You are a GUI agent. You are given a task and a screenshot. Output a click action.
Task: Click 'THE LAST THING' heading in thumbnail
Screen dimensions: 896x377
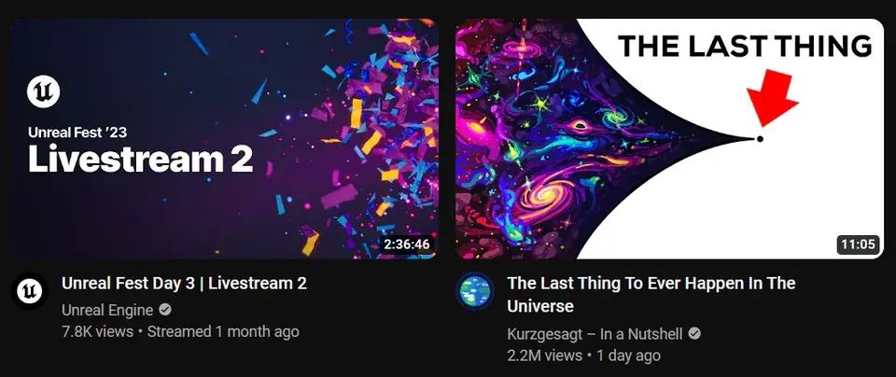click(x=745, y=46)
